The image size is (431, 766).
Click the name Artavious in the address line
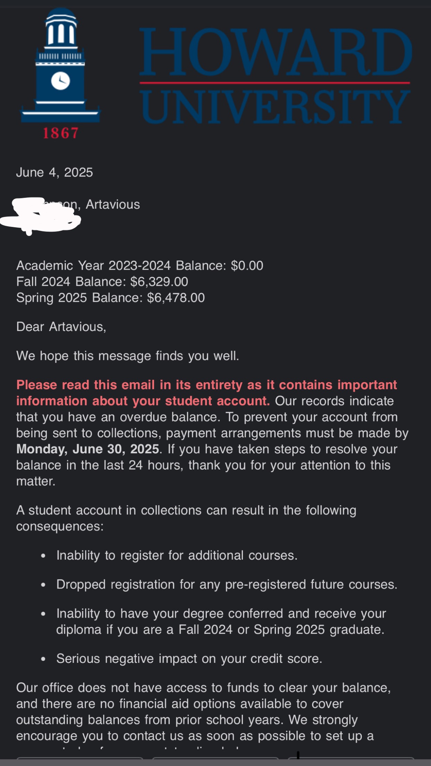[113, 204]
